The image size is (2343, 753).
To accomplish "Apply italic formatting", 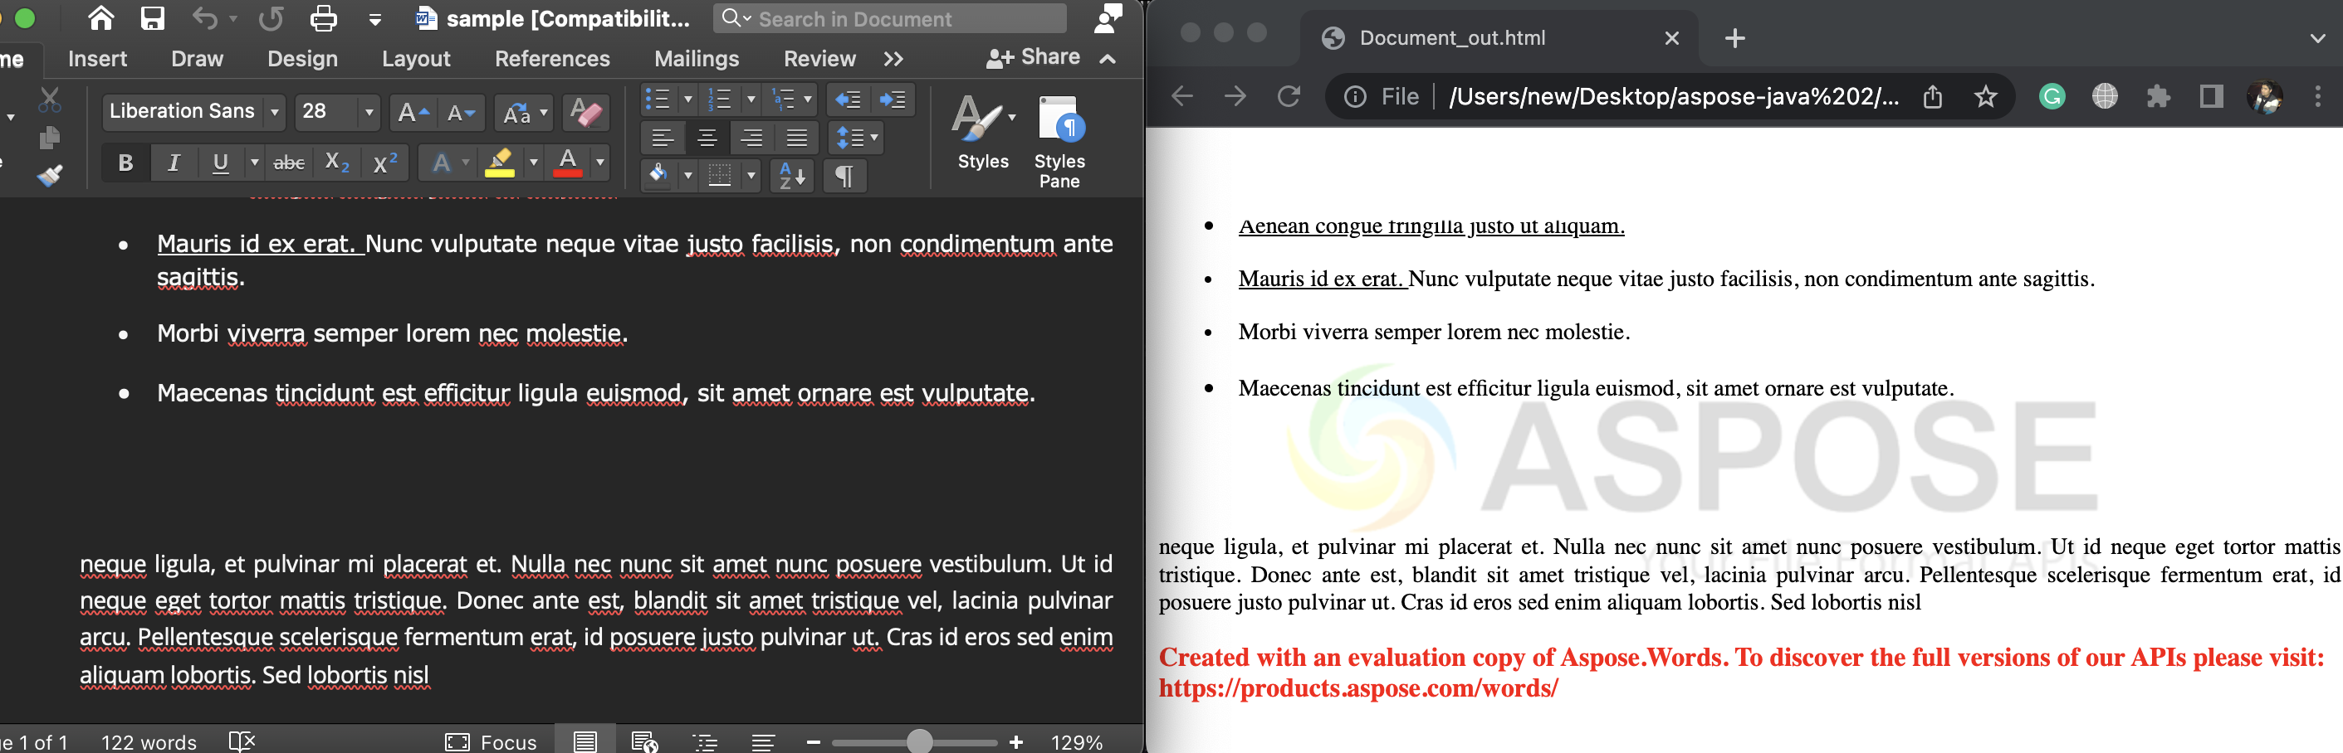I will click(173, 163).
